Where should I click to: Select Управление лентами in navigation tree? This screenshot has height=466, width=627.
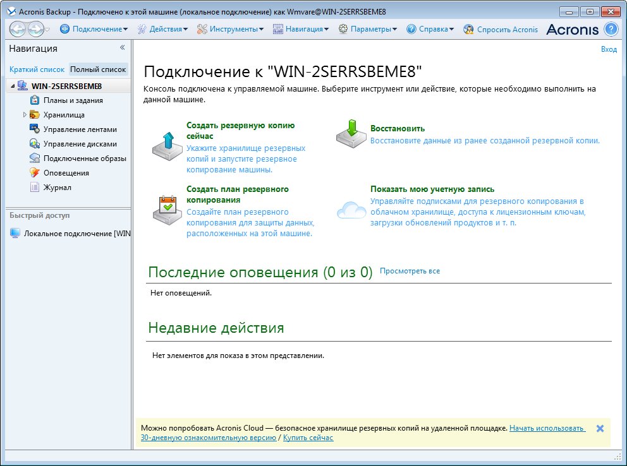(x=80, y=129)
